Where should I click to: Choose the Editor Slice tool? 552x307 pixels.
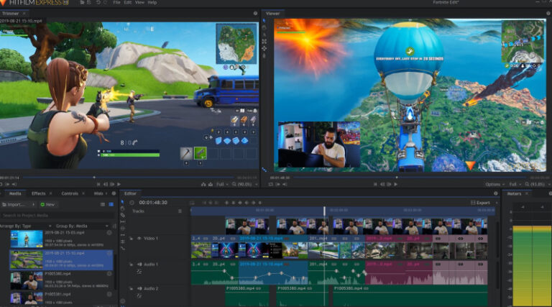coord(122,215)
